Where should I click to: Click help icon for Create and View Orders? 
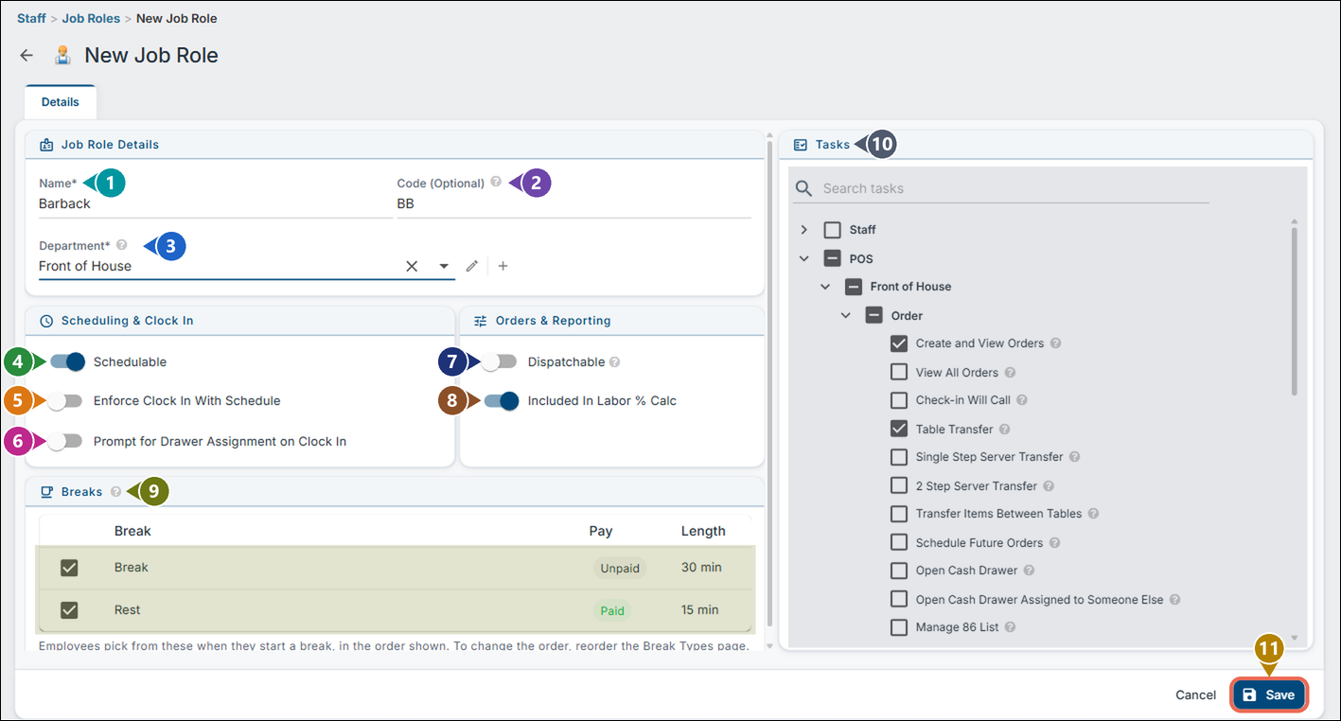pos(1055,343)
